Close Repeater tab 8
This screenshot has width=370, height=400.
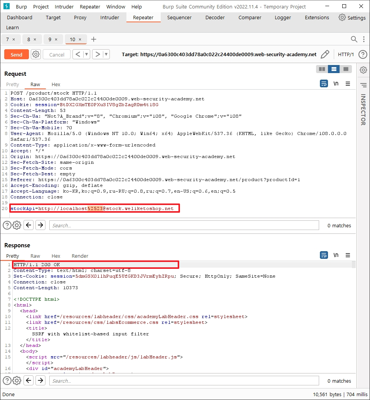click(35, 39)
